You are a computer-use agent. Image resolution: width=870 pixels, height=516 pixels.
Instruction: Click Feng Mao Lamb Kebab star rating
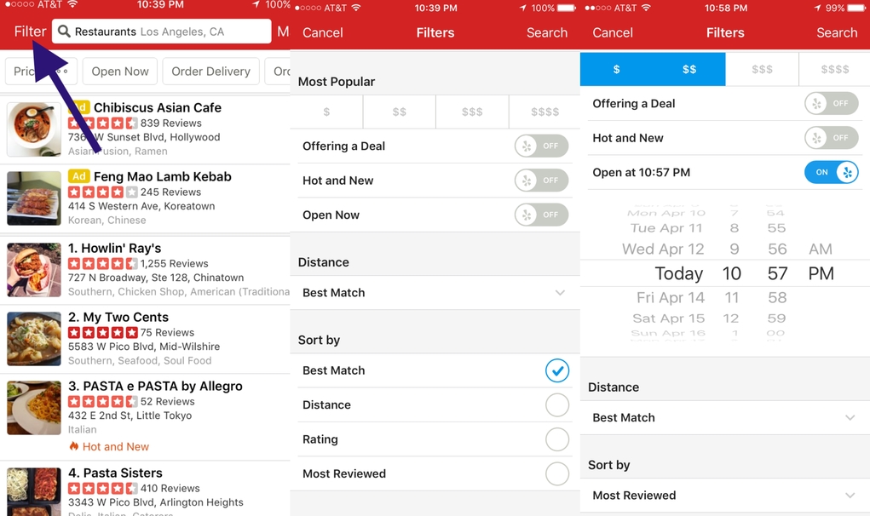pyautogui.click(x=102, y=192)
